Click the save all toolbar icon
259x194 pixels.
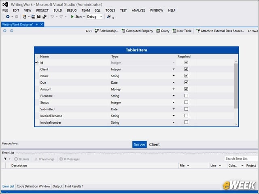pos(45,17)
